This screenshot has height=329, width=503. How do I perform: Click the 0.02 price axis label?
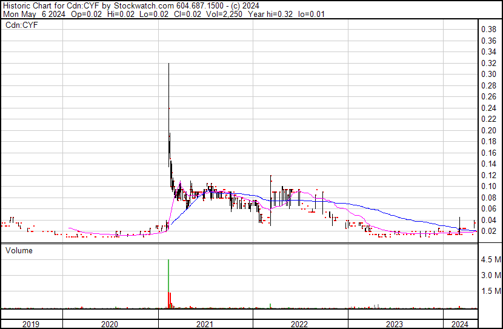coord(489,231)
